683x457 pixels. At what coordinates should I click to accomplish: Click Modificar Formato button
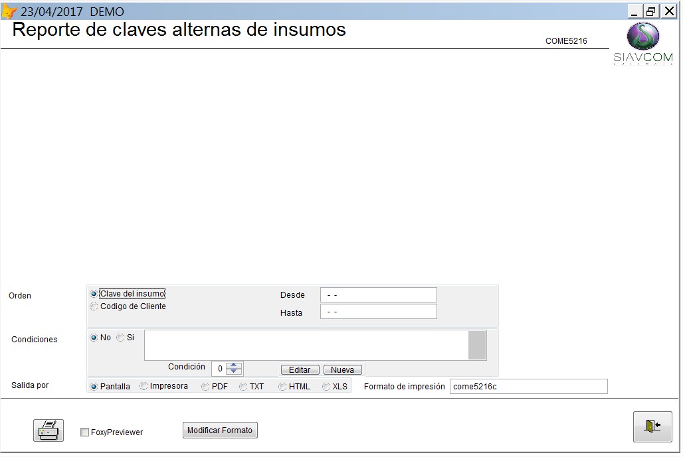pyautogui.click(x=220, y=430)
